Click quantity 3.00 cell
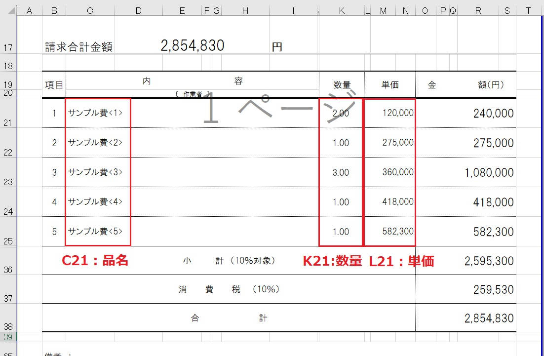The width and height of the screenshot is (544, 356). 341,172
